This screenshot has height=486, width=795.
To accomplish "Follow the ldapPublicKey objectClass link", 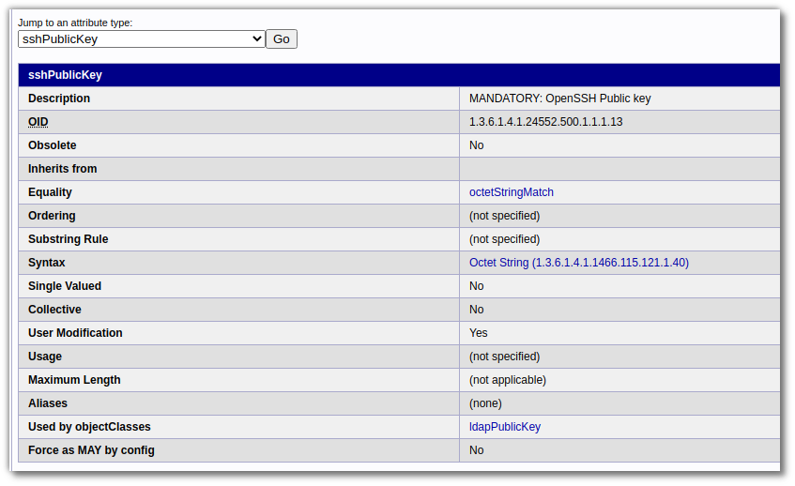I will [504, 427].
